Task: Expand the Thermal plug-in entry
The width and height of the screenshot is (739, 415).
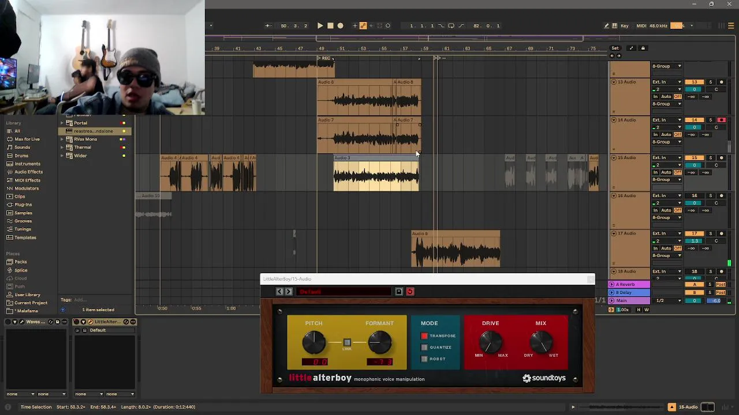Action: [64, 147]
